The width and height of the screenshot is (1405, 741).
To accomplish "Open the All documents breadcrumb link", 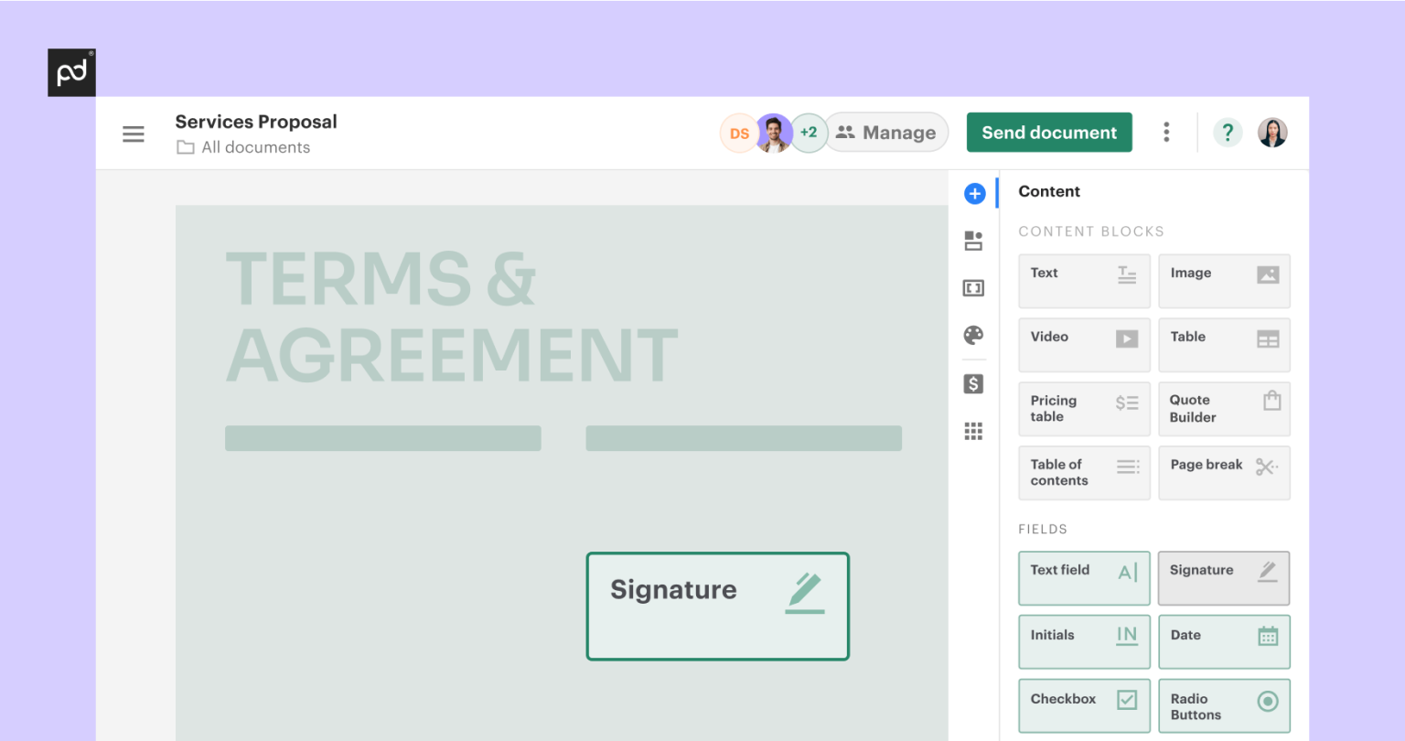I will pyautogui.click(x=256, y=147).
